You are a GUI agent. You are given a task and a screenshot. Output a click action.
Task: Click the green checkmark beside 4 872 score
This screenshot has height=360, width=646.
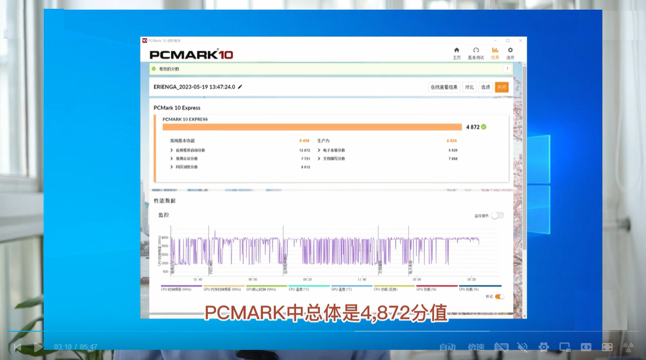[484, 127]
